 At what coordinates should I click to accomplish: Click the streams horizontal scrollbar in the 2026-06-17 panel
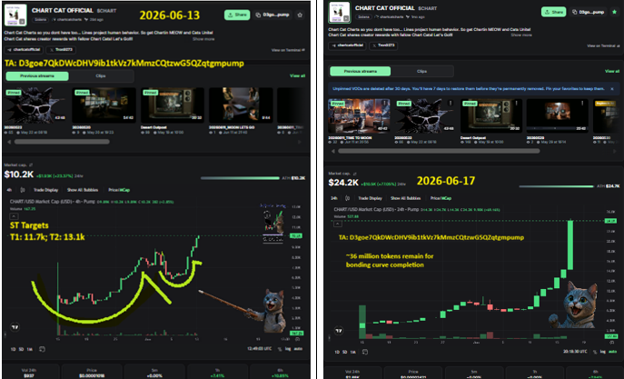[x=439, y=151]
